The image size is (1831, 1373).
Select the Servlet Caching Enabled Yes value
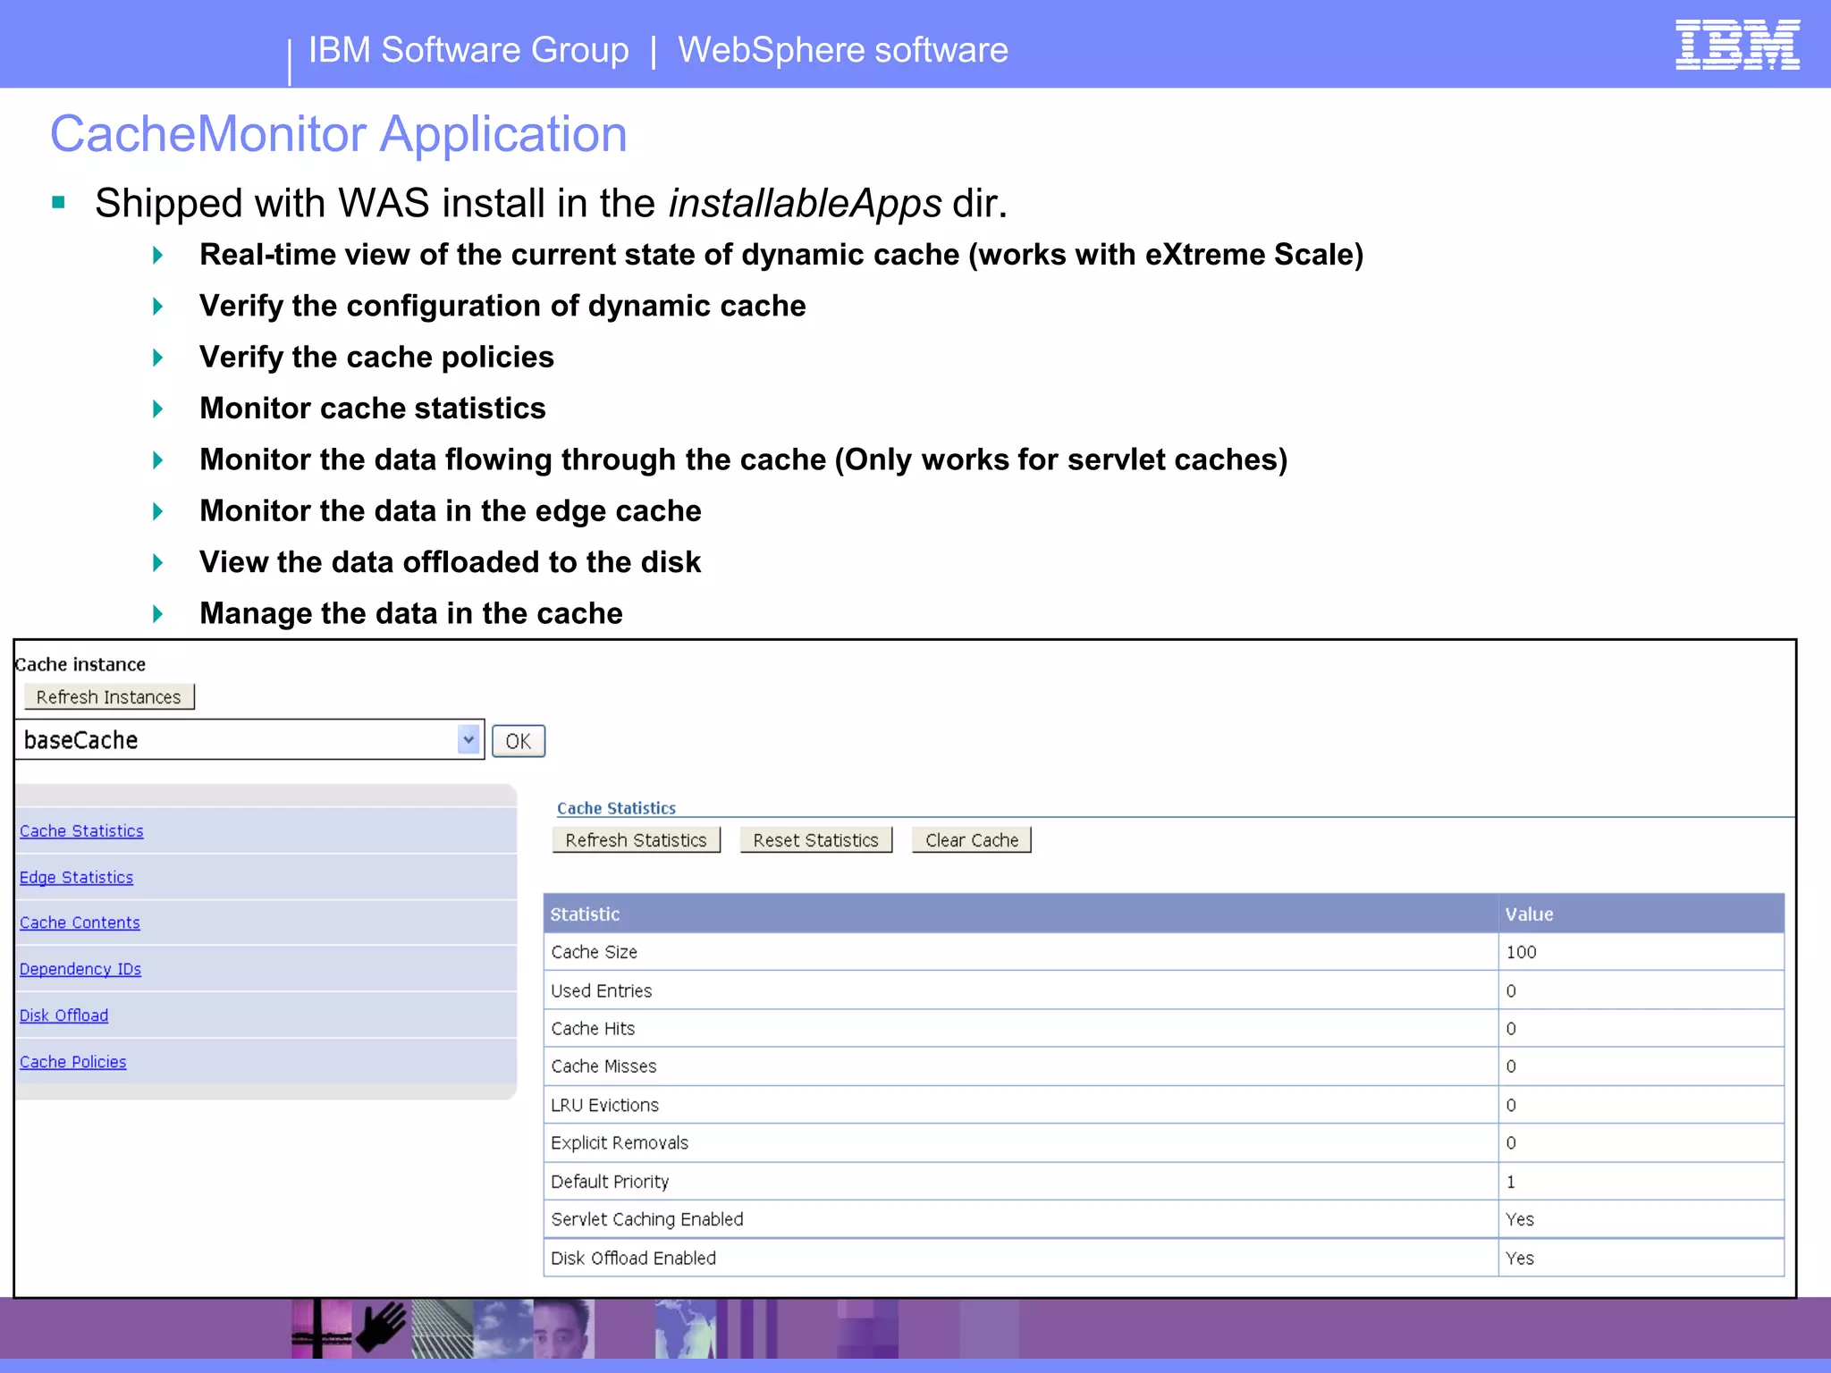1520,1219
